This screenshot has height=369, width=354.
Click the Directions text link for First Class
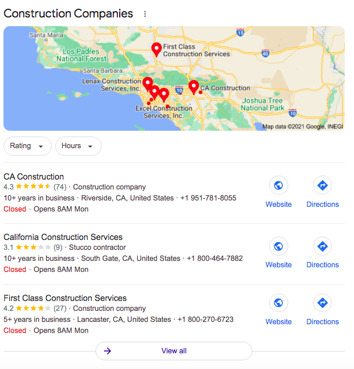click(x=323, y=322)
